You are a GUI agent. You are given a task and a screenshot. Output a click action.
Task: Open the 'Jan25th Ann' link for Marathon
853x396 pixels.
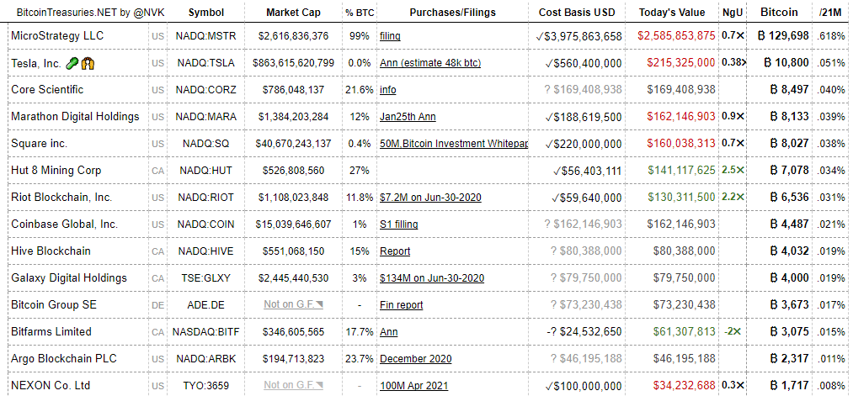pyautogui.click(x=408, y=117)
